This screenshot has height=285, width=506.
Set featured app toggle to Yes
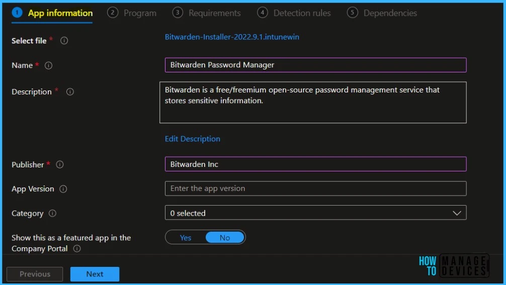(x=186, y=238)
